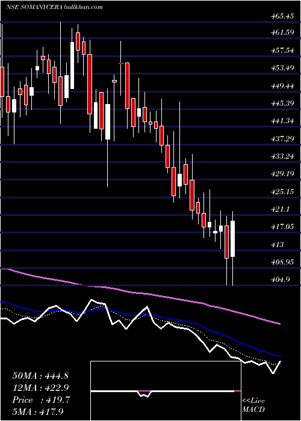Select the 408.95 price level
The image size is (301, 421).
(x=282, y=262)
